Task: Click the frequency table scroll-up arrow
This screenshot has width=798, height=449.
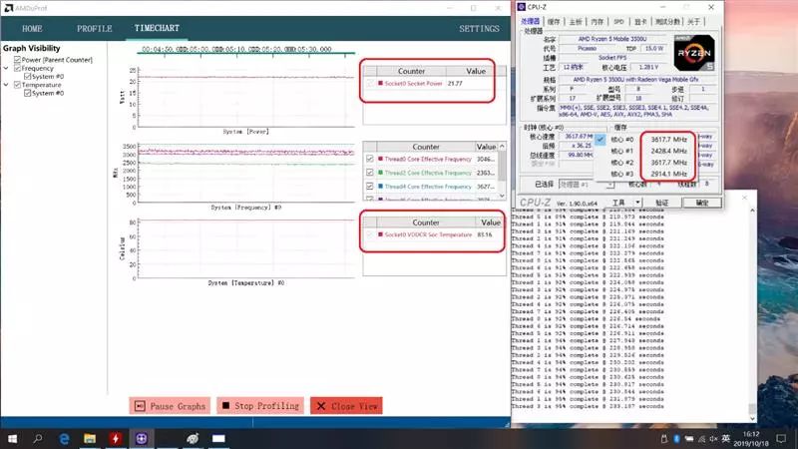Action: coord(502,147)
